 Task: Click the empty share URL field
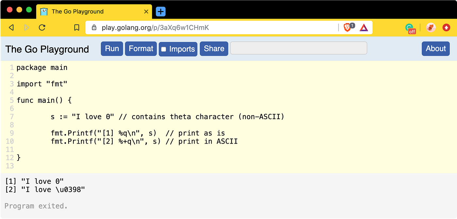[x=299, y=48]
